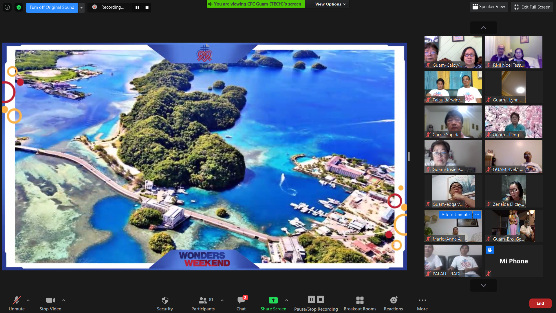Turn off Original Sound
Screen dimensions: 556x313
[52, 7]
